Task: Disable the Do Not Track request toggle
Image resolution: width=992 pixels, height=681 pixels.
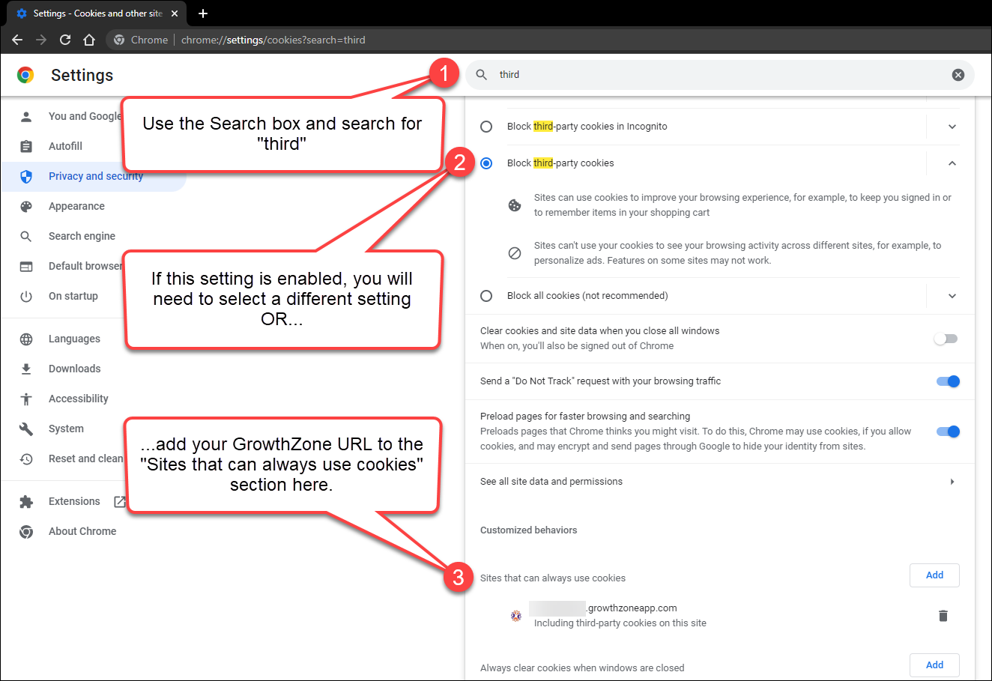Action: pyautogui.click(x=947, y=381)
